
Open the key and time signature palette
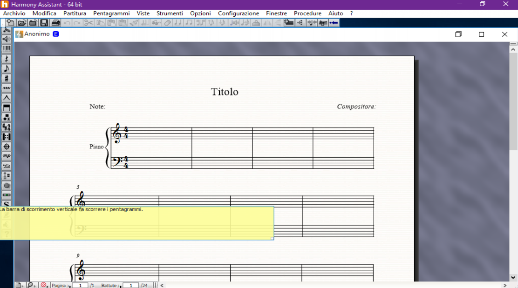pos(6,127)
